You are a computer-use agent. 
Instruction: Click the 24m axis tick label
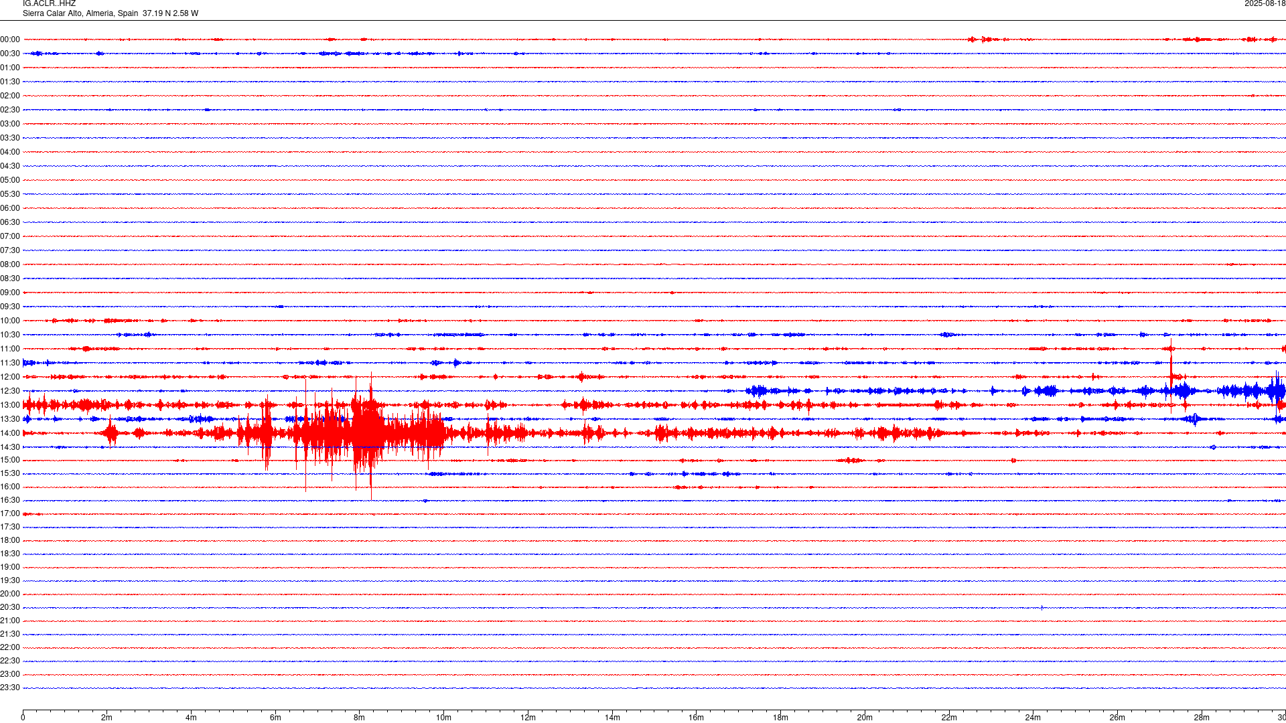[x=1033, y=718]
